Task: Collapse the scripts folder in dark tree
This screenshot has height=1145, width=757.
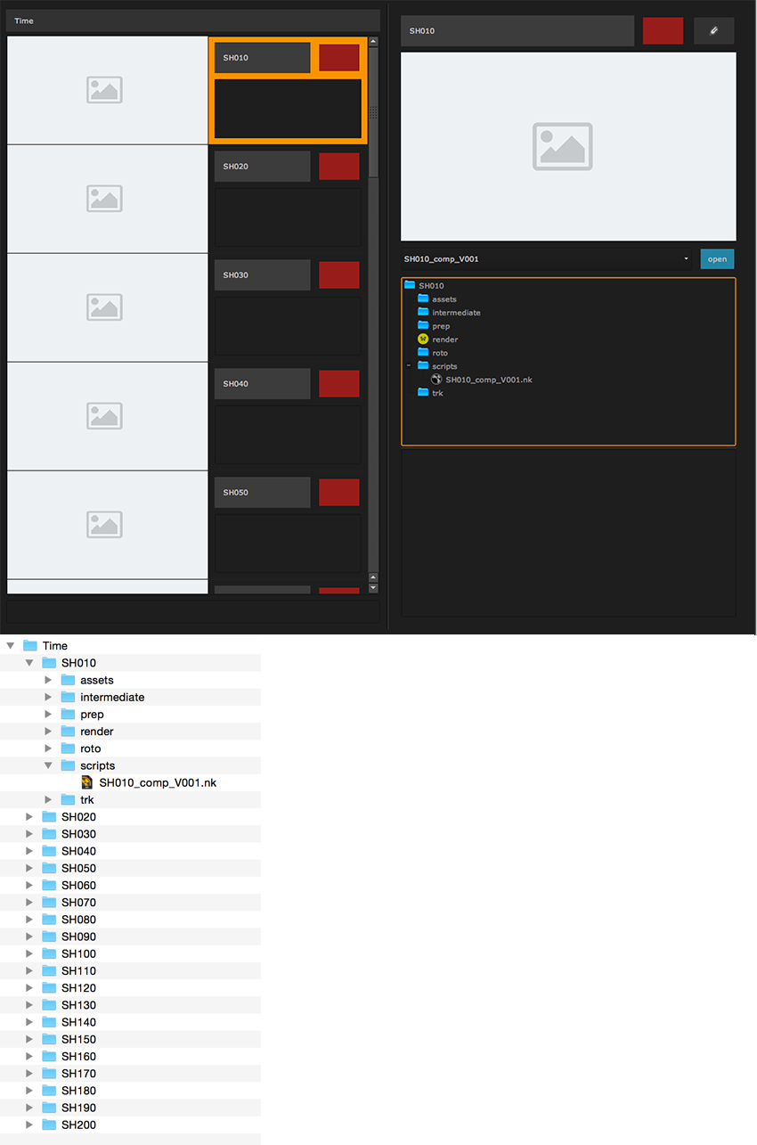Action: tap(409, 366)
